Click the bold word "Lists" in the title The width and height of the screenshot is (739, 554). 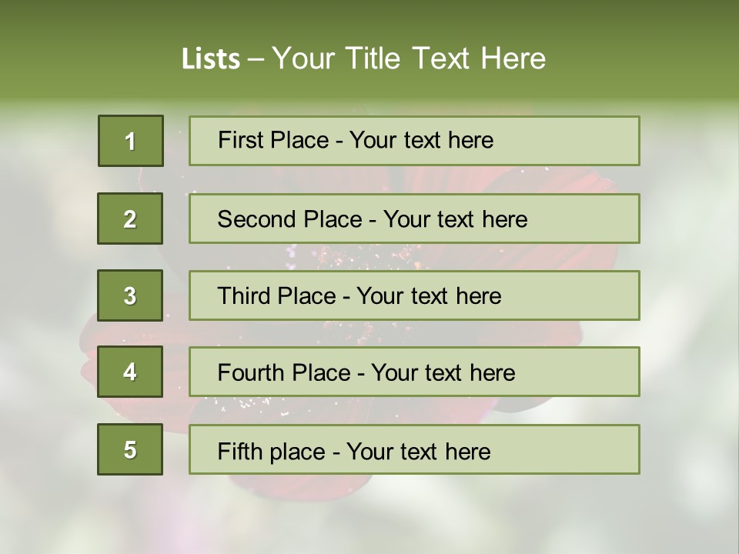210,59
